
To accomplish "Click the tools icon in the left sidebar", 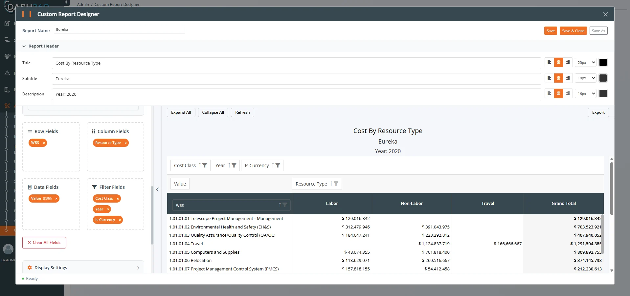I will [7, 106].
